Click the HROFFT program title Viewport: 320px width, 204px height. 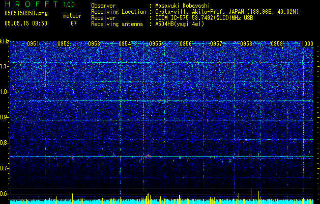pos(32,4)
